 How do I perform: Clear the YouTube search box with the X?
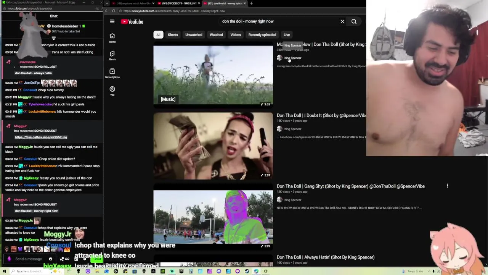[342, 21]
